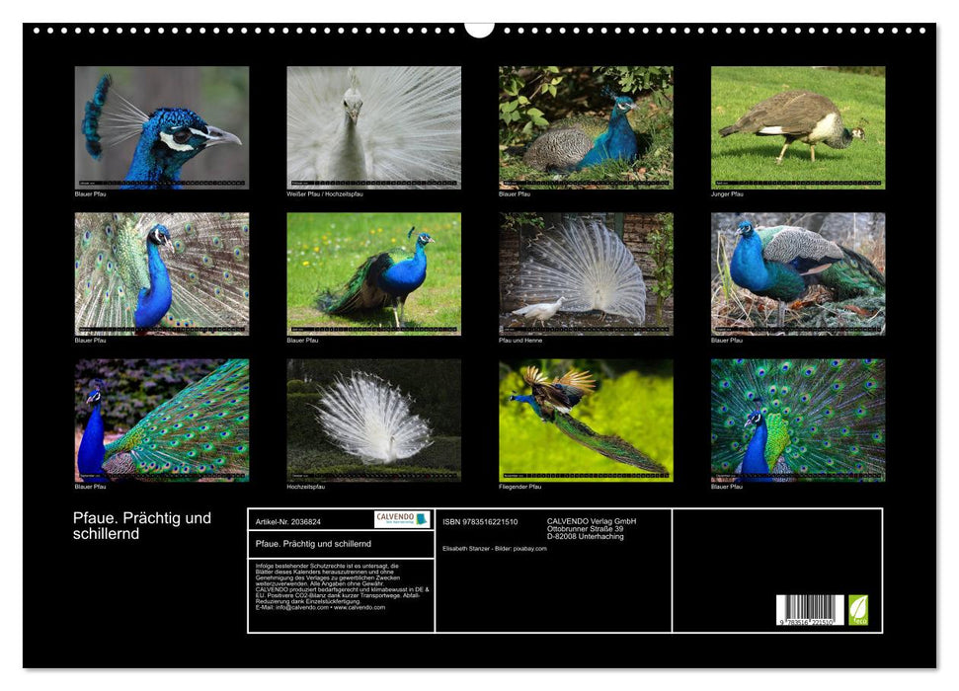Click the ISBN 9783516221510 text
Screen dimensions: 959x691
pyautogui.click(x=480, y=521)
